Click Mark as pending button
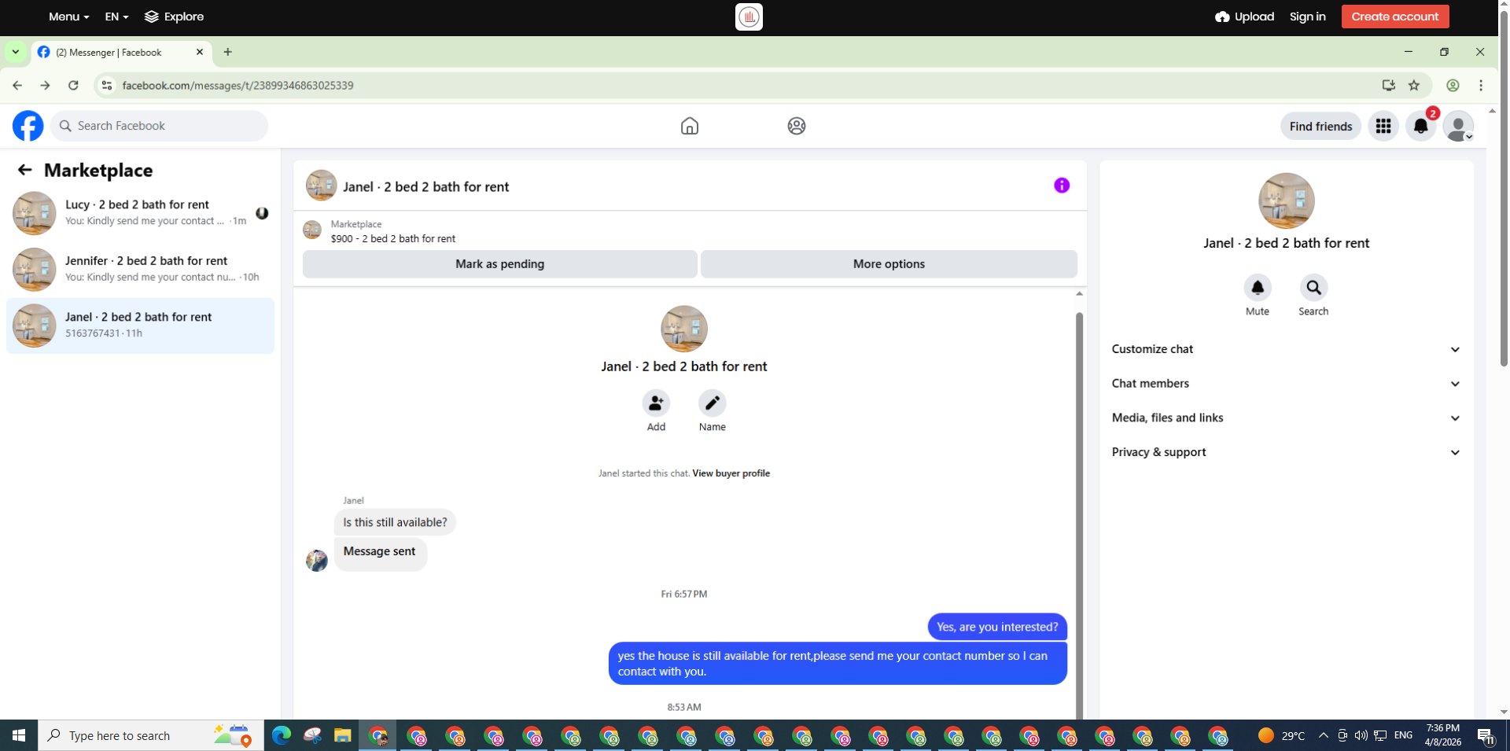The height and width of the screenshot is (751, 1510). click(x=500, y=264)
